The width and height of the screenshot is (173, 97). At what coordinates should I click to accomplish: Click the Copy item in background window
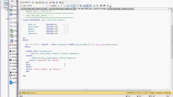pos(13,22)
